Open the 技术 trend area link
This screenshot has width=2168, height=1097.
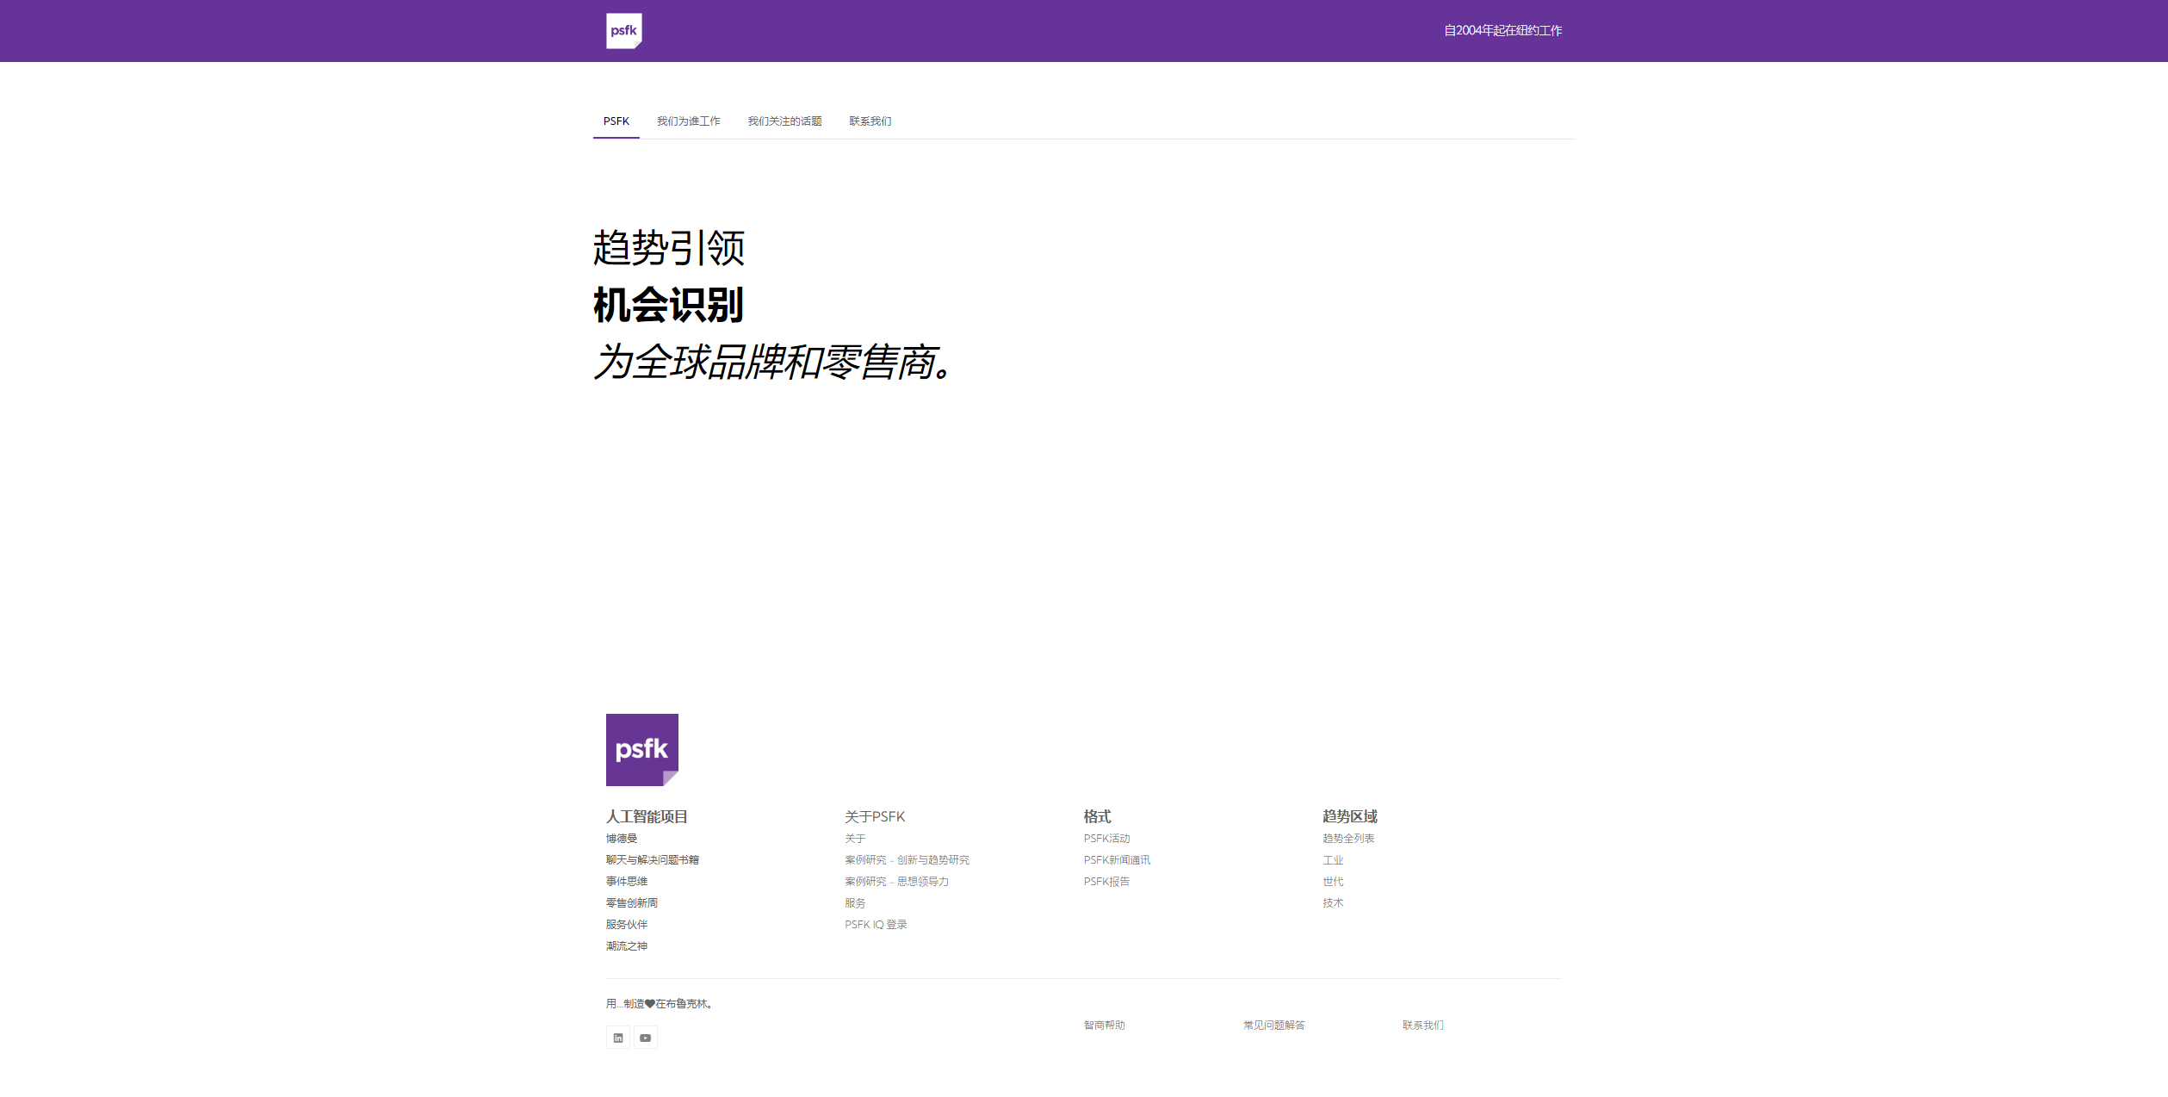click(1334, 902)
